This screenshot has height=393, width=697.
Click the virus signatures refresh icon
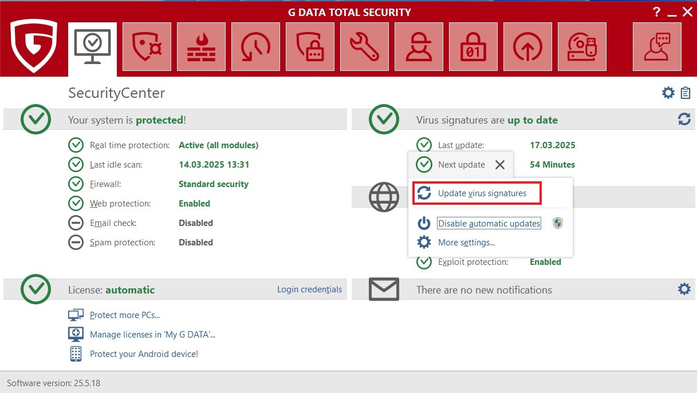(x=684, y=119)
